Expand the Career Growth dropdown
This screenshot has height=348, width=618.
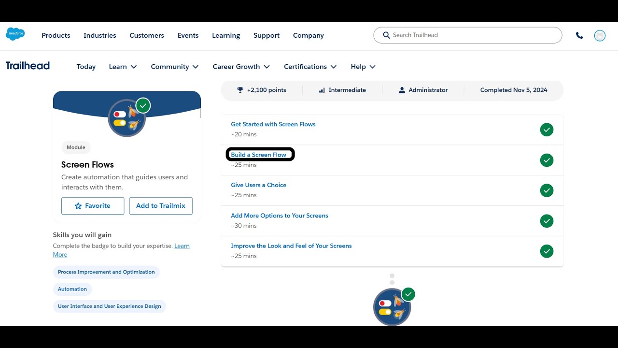coord(241,67)
